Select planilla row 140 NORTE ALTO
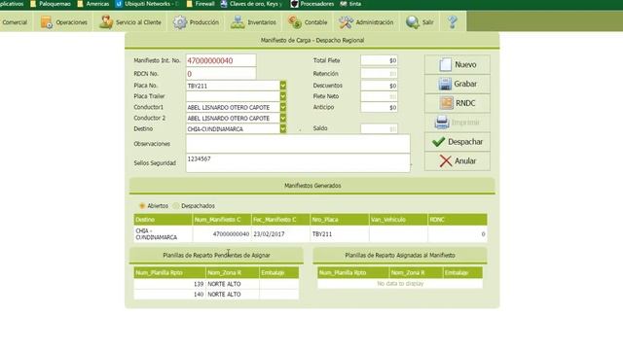Viewport: 623px width, 350px height. (216, 294)
